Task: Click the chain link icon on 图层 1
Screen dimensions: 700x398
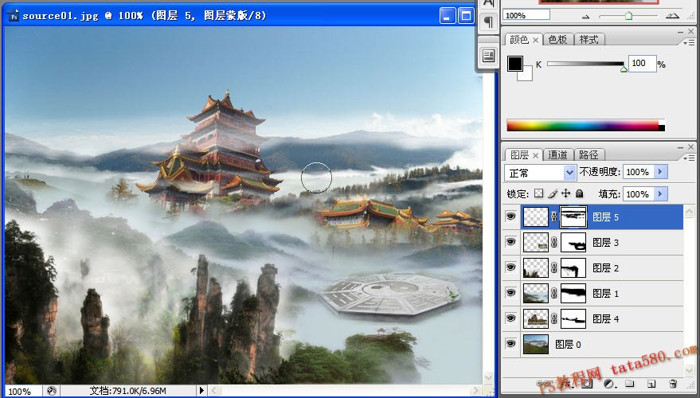Action: coord(554,294)
